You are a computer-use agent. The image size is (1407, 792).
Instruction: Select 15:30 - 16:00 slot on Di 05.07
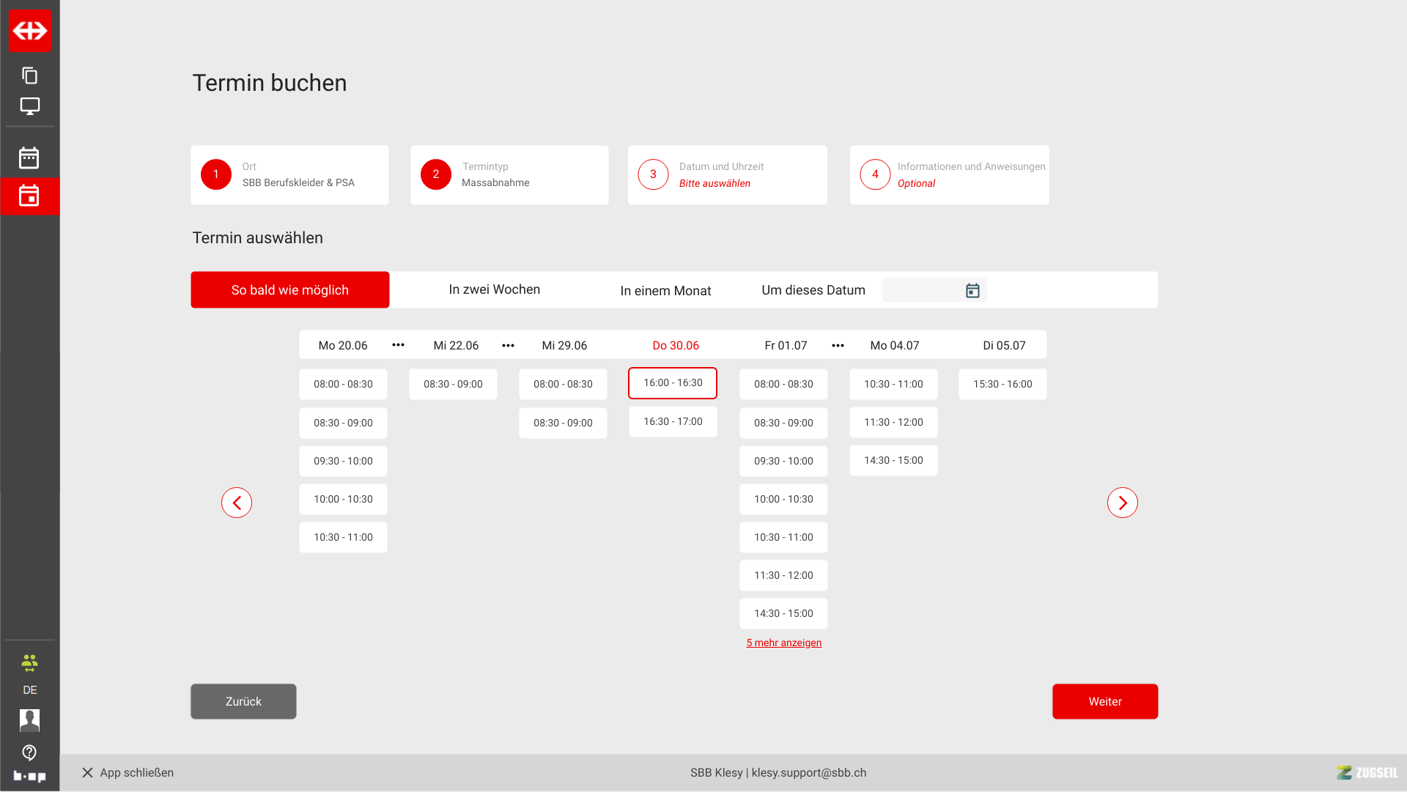1002,385
